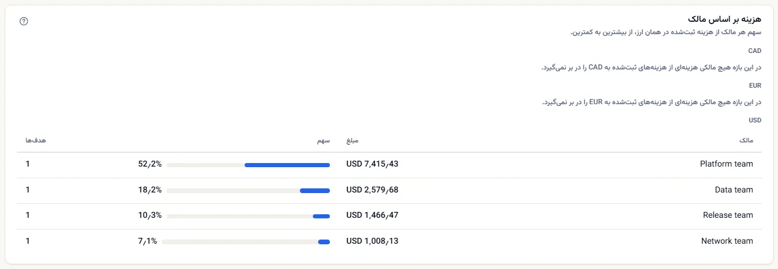The height and width of the screenshot is (269, 778).
Task: Click the Platform team share progress bar
Action: tap(248, 165)
